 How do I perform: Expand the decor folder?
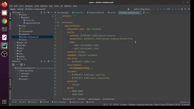15,48
